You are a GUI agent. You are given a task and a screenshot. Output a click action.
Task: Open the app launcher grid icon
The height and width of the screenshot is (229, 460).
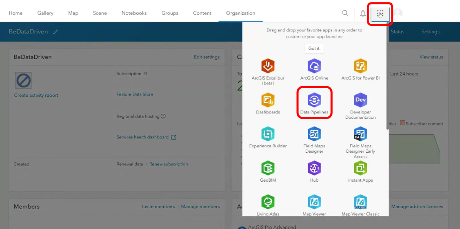click(x=380, y=13)
